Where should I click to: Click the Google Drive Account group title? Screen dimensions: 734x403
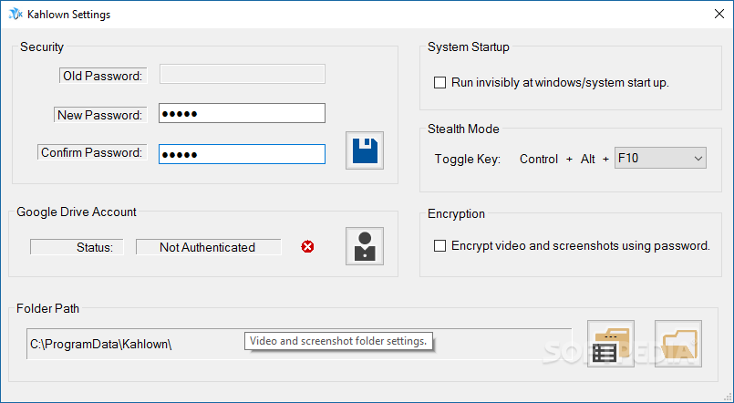[x=77, y=212]
